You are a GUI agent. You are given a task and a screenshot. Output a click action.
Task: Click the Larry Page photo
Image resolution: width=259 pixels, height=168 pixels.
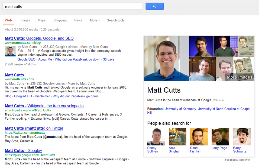[x=220, y=136]
